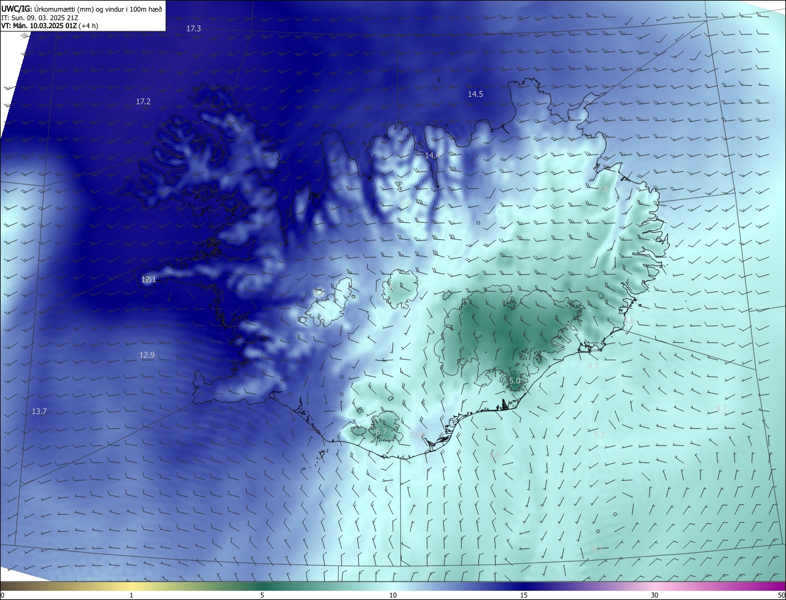
Task: Click the map title 'UWC/IG: Úrkomumætti (mm)' line
Action: (81, 9)
